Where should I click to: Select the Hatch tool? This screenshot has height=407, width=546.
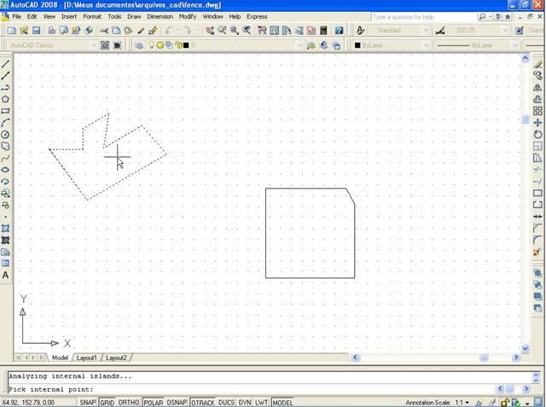point(5,229)
